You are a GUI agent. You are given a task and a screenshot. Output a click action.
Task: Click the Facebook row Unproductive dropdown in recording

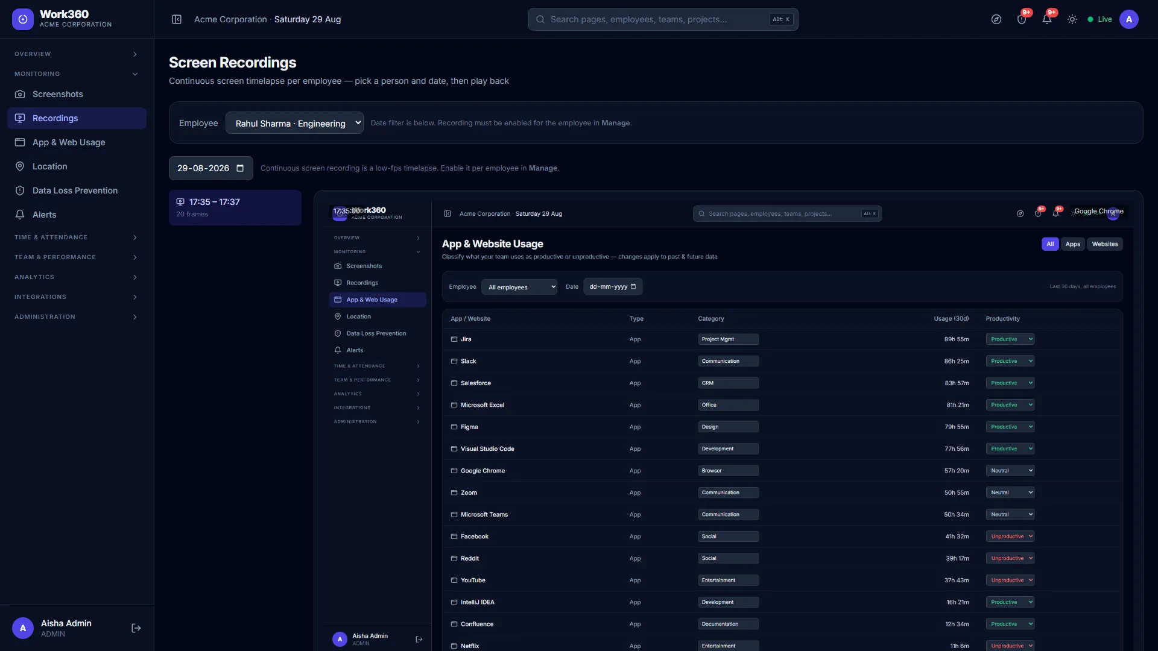click(x=1010, y=536)
